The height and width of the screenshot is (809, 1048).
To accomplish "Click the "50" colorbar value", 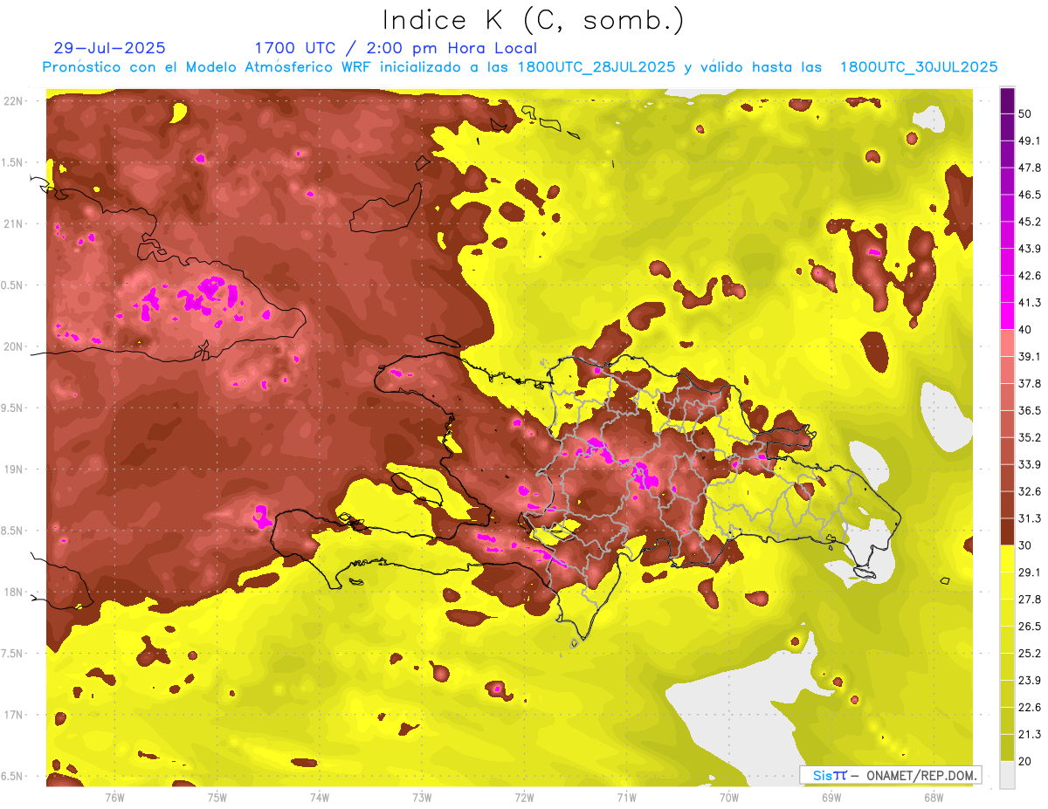I will (1025, 113).
